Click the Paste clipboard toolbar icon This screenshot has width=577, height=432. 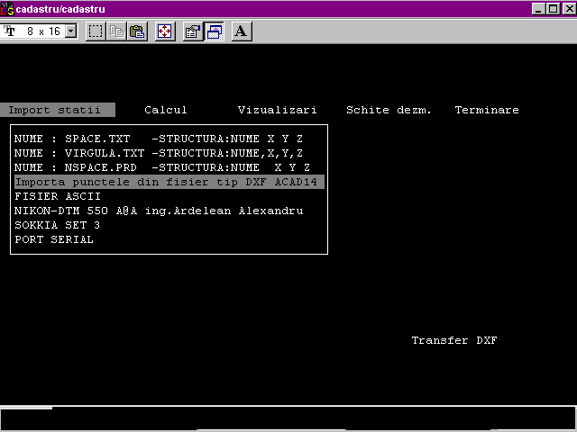(x=136, y=31)
